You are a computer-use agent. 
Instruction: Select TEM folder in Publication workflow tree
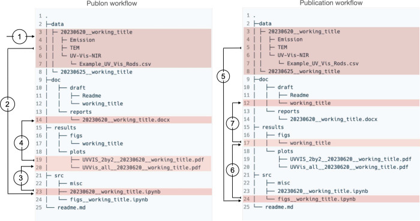[283, 47]
